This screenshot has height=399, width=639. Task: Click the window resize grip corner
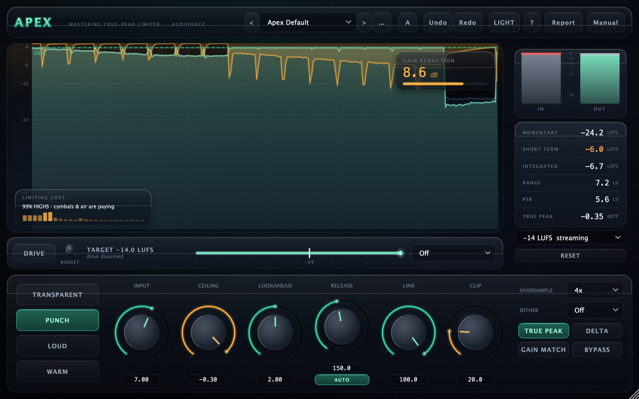[x=634, y=394]
